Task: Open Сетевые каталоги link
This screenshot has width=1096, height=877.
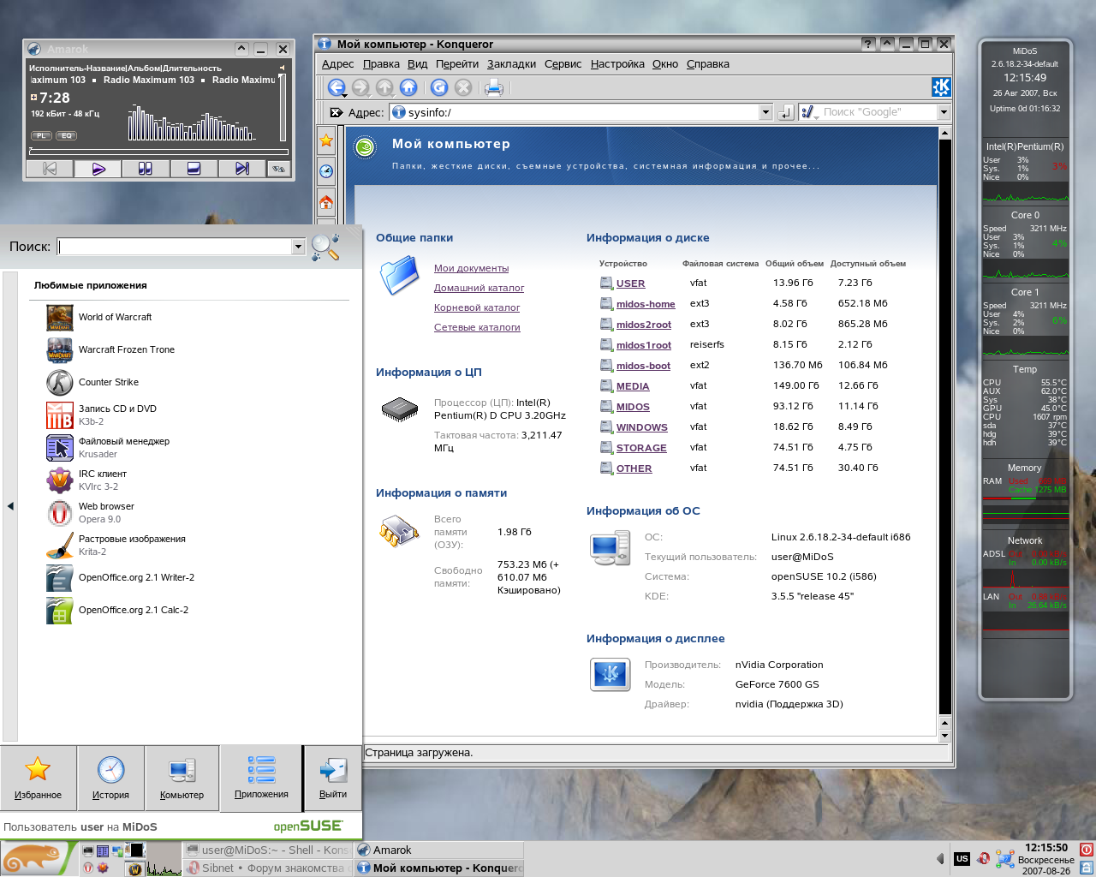Action: [x=477, y=327]
